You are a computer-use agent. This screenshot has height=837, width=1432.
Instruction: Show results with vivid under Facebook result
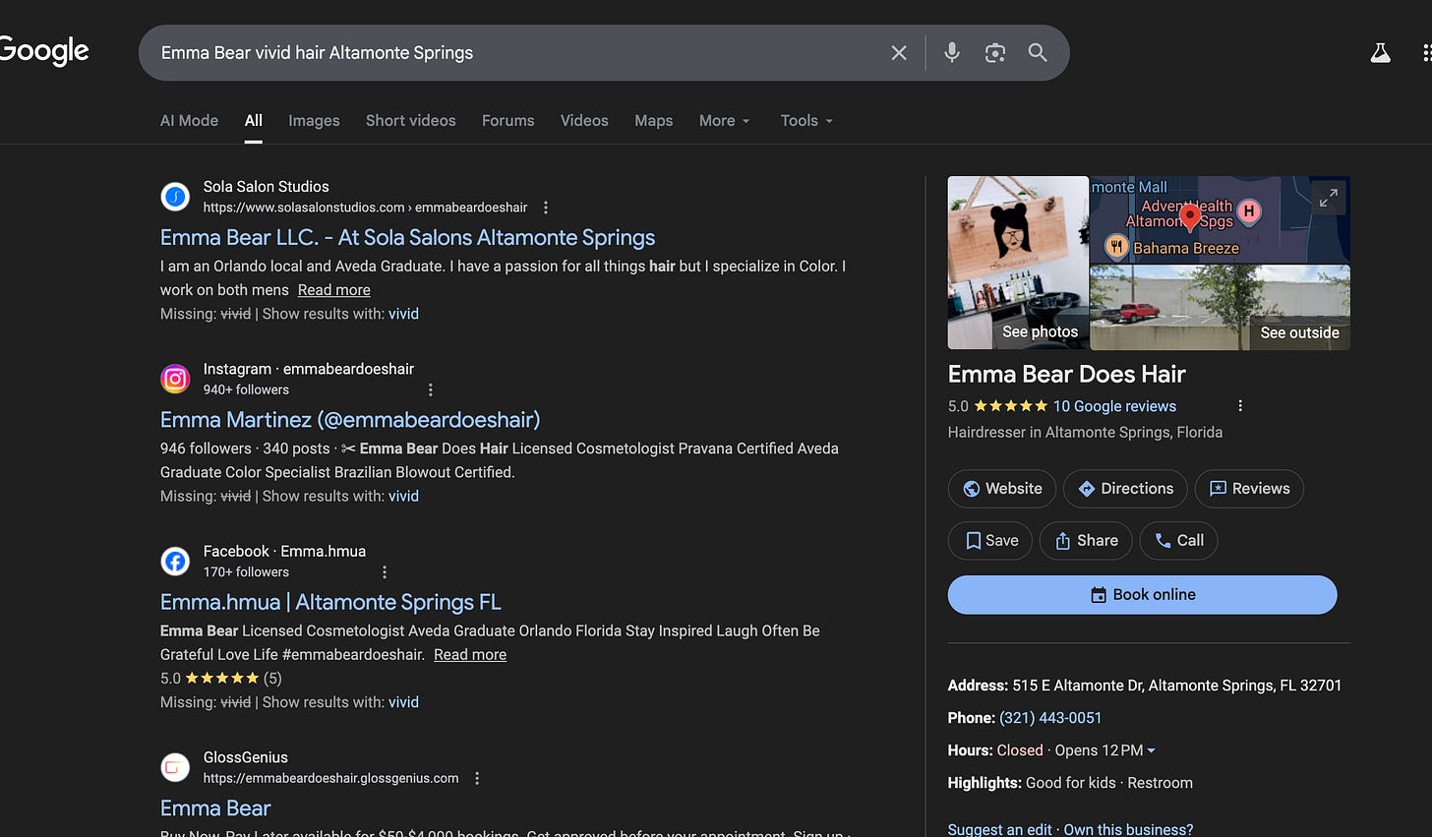pyautogui.click(x=403, y=702)
